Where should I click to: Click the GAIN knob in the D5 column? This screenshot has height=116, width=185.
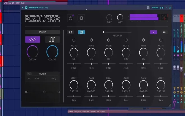144,85
